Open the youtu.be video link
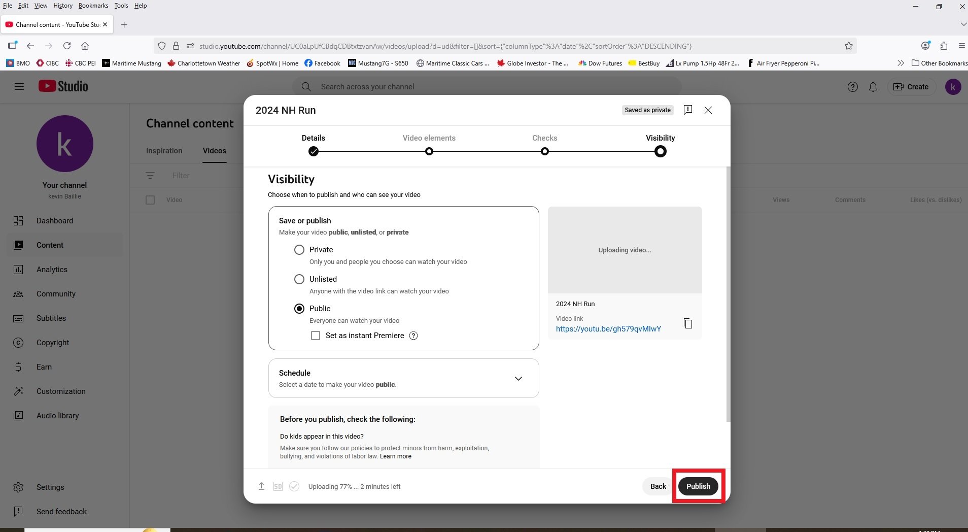The image size is (968, 532). pos(608,329)
